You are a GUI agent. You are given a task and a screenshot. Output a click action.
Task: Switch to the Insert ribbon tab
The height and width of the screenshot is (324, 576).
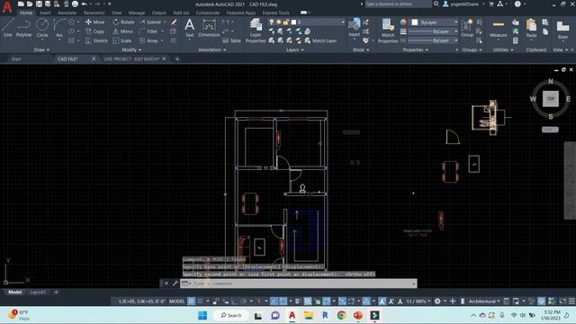pos(45,13)
